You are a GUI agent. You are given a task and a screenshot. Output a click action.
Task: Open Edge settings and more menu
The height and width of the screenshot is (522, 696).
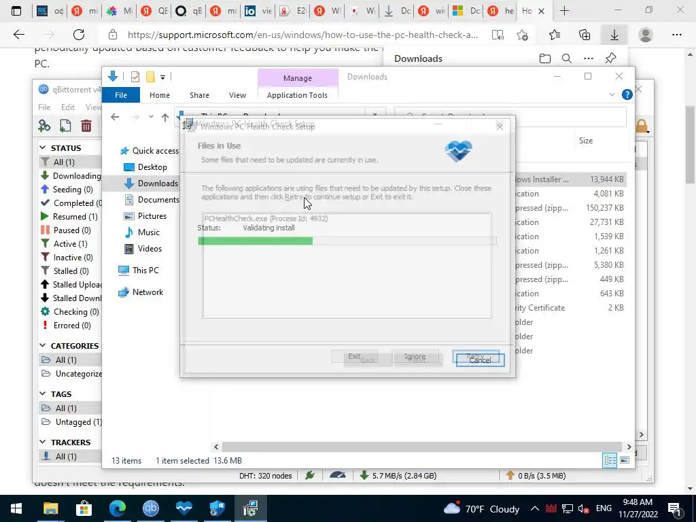(676, 35)
